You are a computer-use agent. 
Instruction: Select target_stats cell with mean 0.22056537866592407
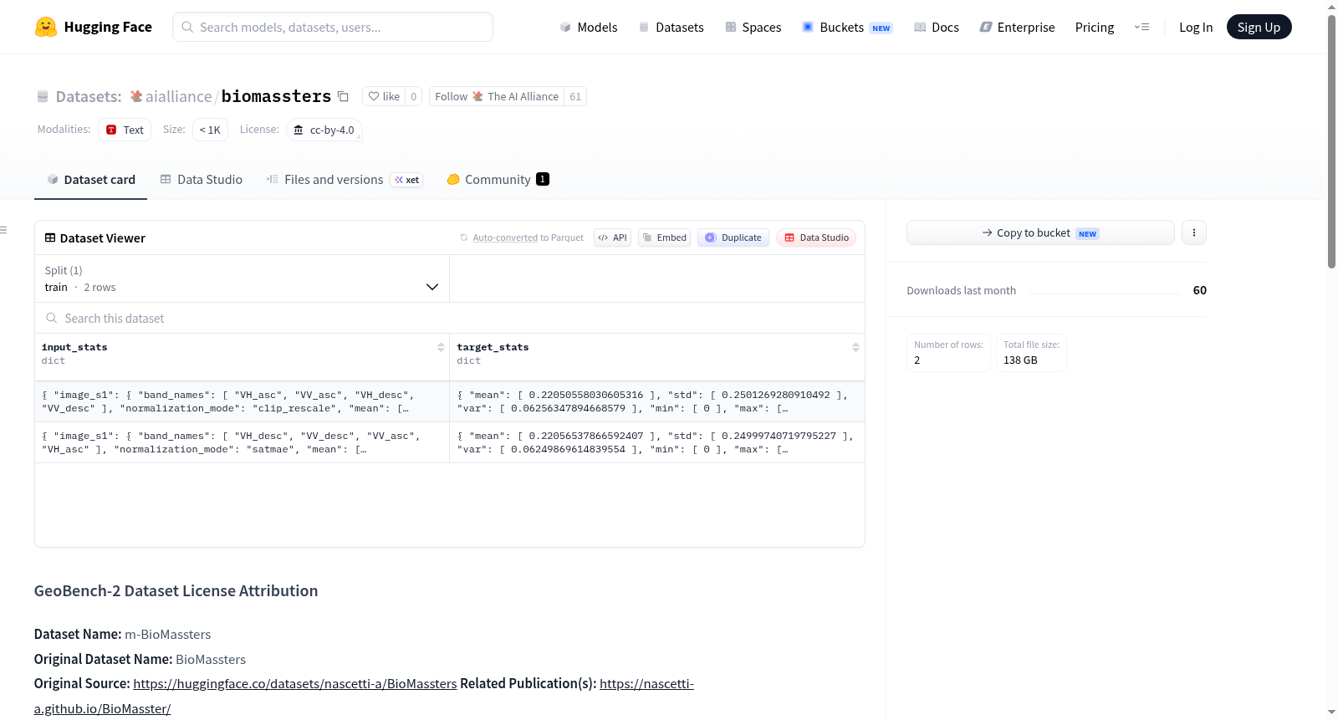pos(657,442)
